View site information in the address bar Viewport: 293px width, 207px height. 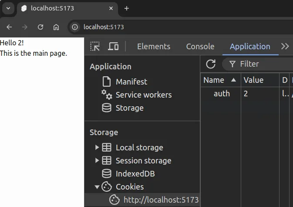point(75,27)
